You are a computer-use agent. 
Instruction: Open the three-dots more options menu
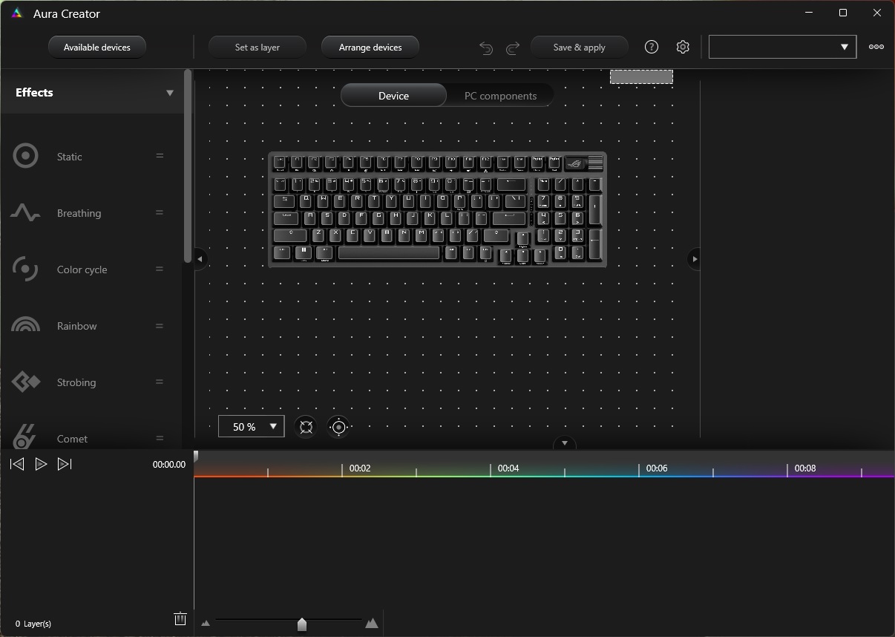(876, 47)
